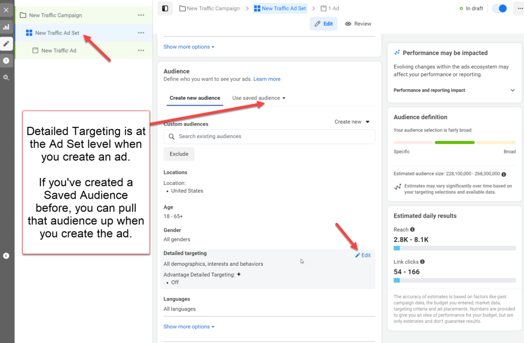Click All demographics, interests and behaviors text
Viewport: 524px width, 343px height.
213,264
